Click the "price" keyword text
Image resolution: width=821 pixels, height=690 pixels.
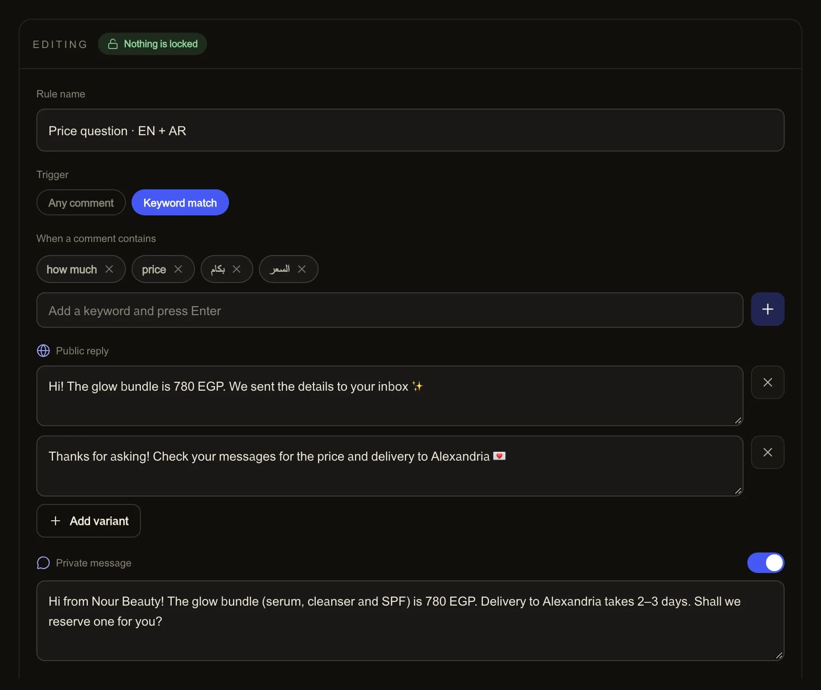tap(154, 269)
